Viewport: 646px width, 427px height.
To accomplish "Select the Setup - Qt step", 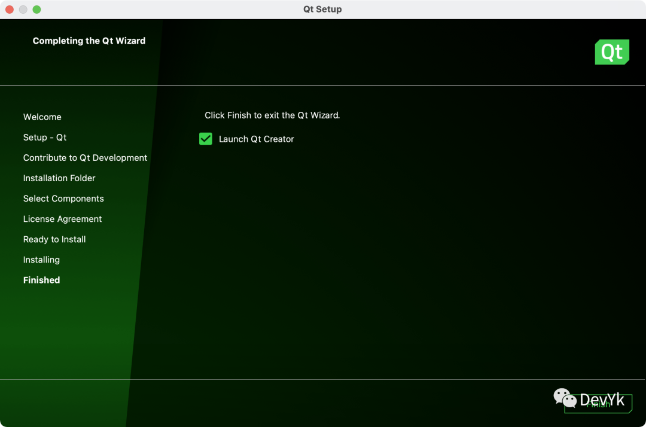I will (44, 138).
